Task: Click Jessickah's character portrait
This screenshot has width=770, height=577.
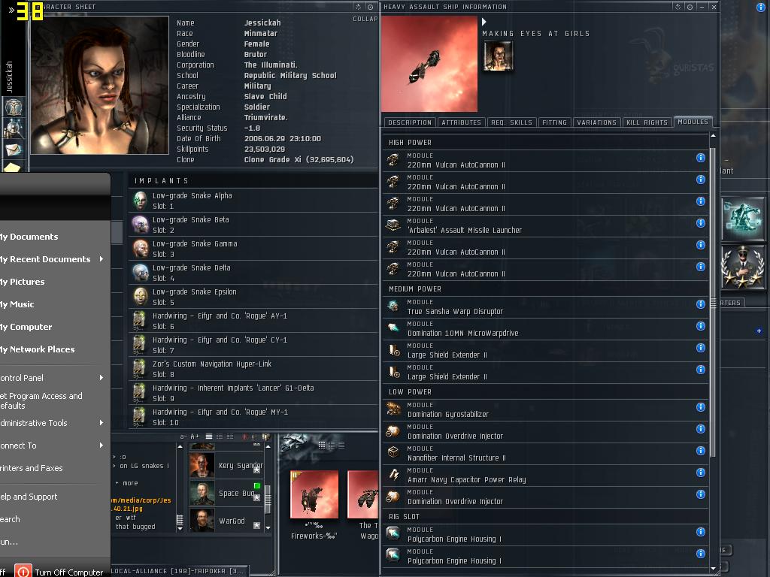Action: click(100, 86)
